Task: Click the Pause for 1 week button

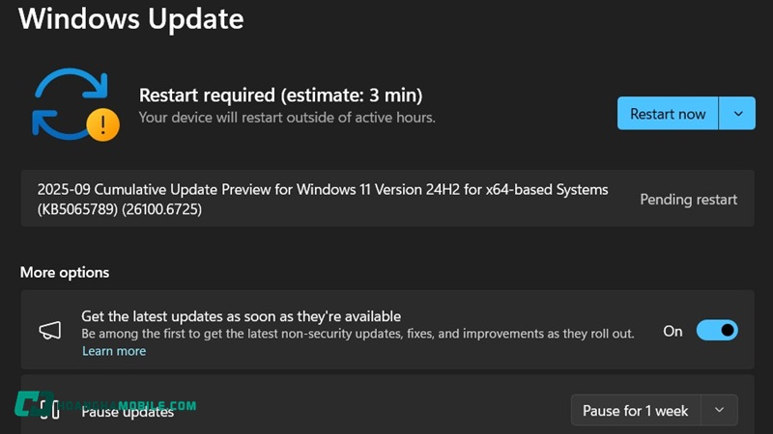Action: (x=635, y=411)
